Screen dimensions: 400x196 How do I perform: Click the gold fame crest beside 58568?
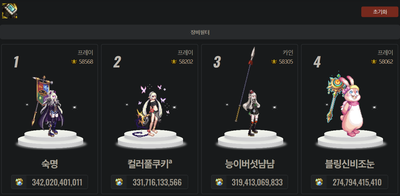point(74,62)
